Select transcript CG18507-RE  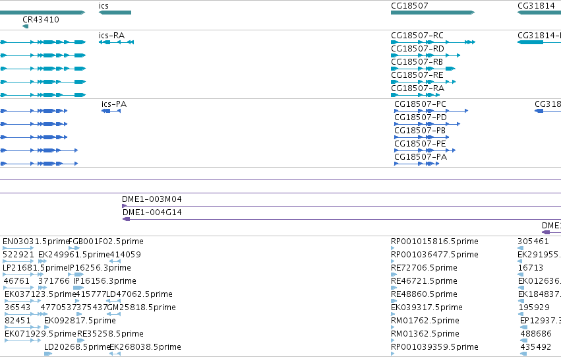click(417, 75)
